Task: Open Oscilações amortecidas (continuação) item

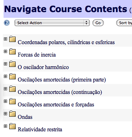Action: (x=60, y=92)
